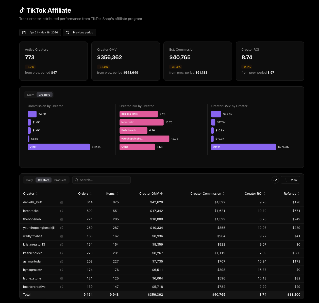Viewport: 319px width, 303px height.
Task: Click the -35.0% change badge
Action: 103,67
